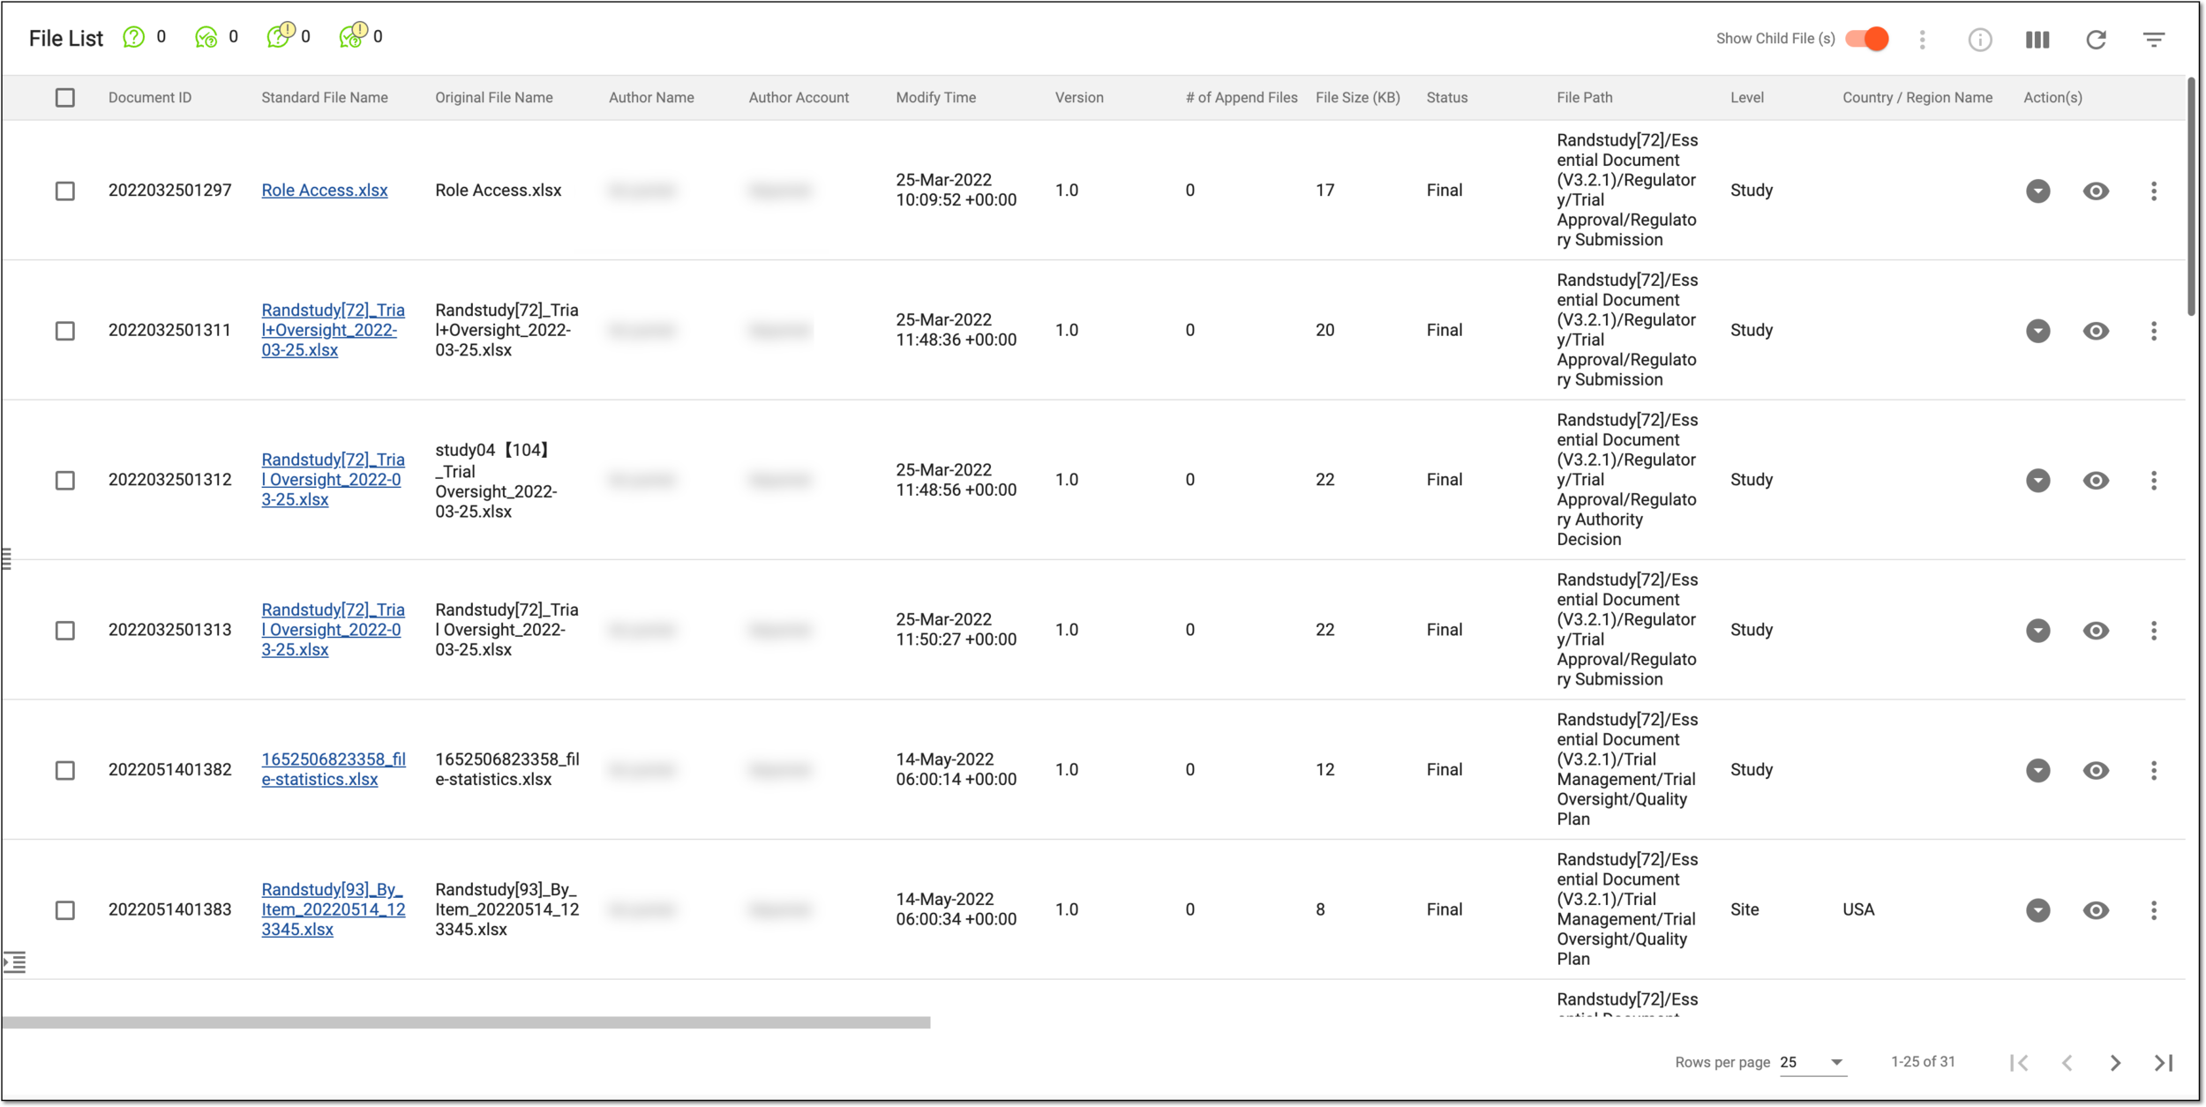Open more actions for document 2022032501313
Screen dimensions: 2206x1107
[2154, 631]
